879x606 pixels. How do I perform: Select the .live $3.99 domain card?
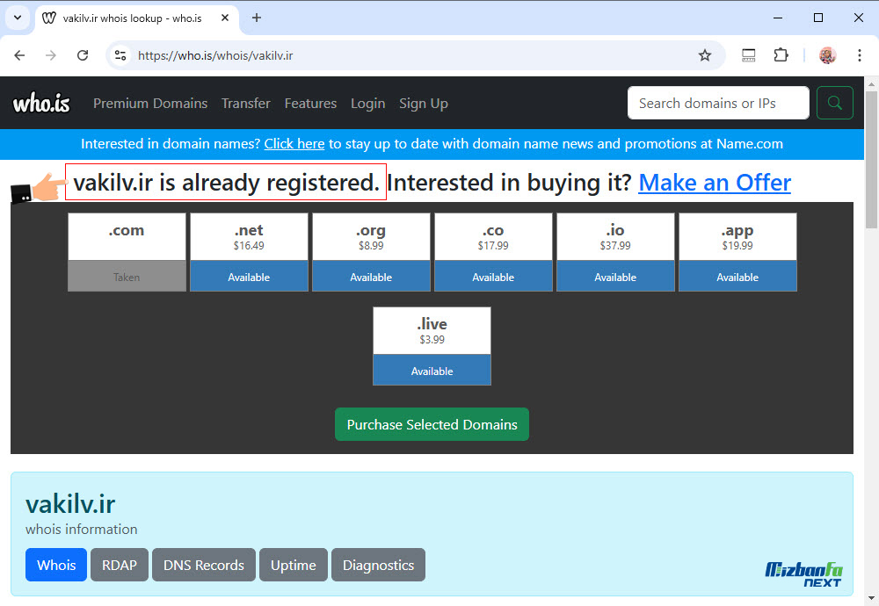[x=432, y=346]
